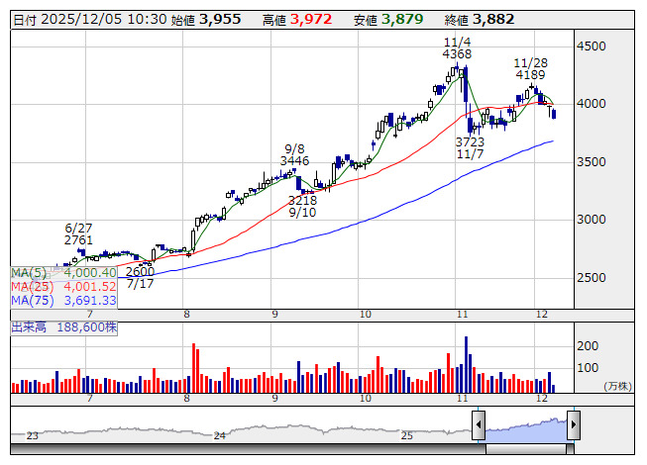Screen dimensions: 647x465
Task: Click the 2500 price axis label
Action: (591, 278)
